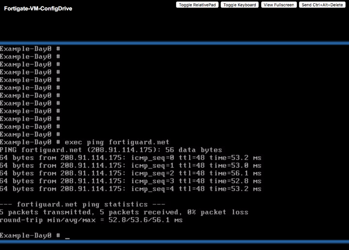Click the bottom Example-Day0 prompt
Image resolution: width=349 pixels, height=250 pixels.
click(x=25, y=235)
